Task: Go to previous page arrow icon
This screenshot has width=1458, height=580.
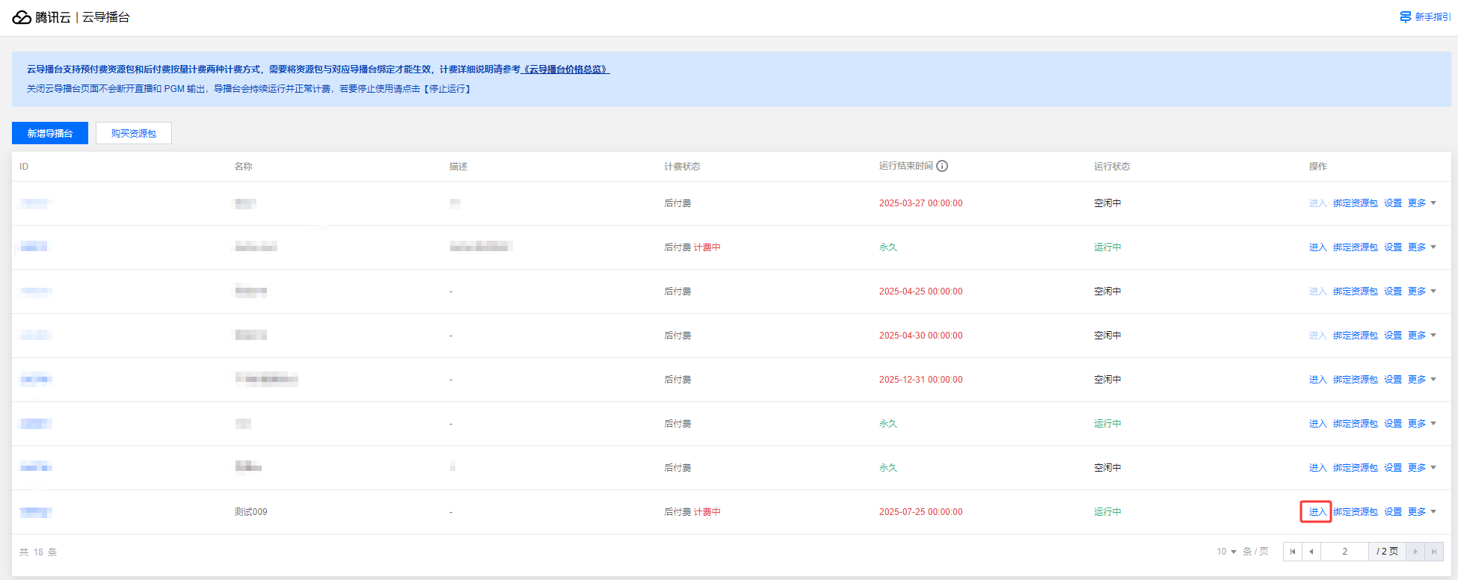Action: [1311, 552]
